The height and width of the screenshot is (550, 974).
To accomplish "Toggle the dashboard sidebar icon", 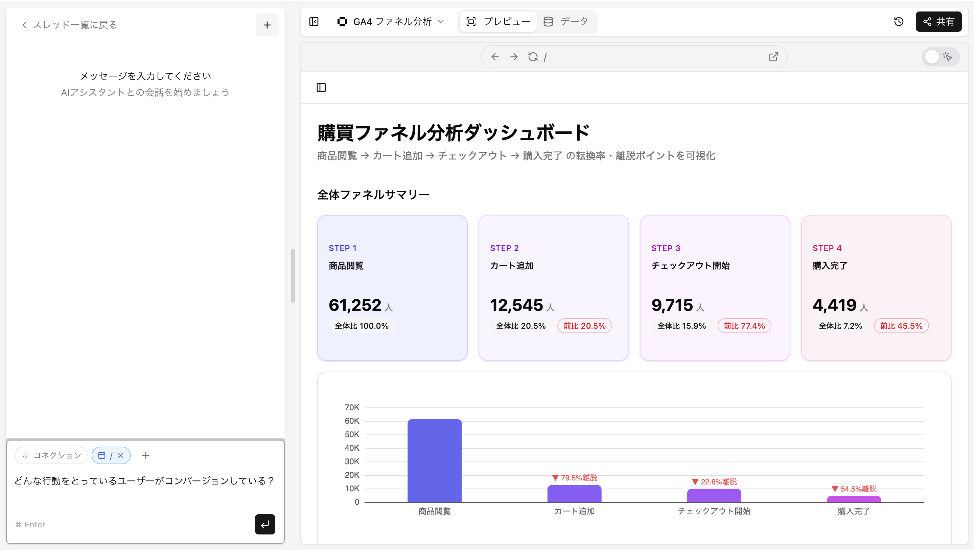I will coord(321,87).
